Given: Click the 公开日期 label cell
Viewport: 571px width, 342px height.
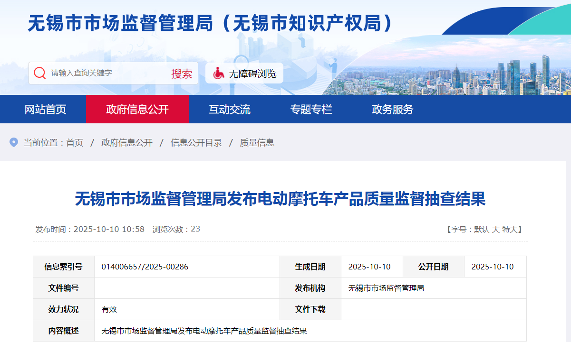Looking at the screenshot, I should pyautogui.click(x=434, y=267).
